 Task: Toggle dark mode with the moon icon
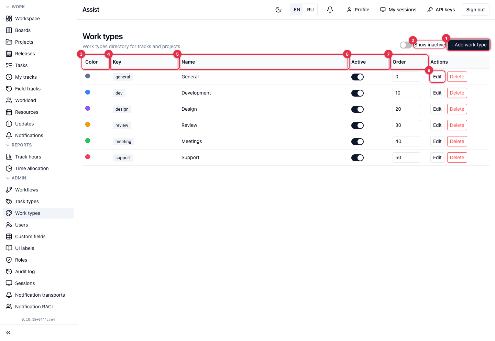278,10
